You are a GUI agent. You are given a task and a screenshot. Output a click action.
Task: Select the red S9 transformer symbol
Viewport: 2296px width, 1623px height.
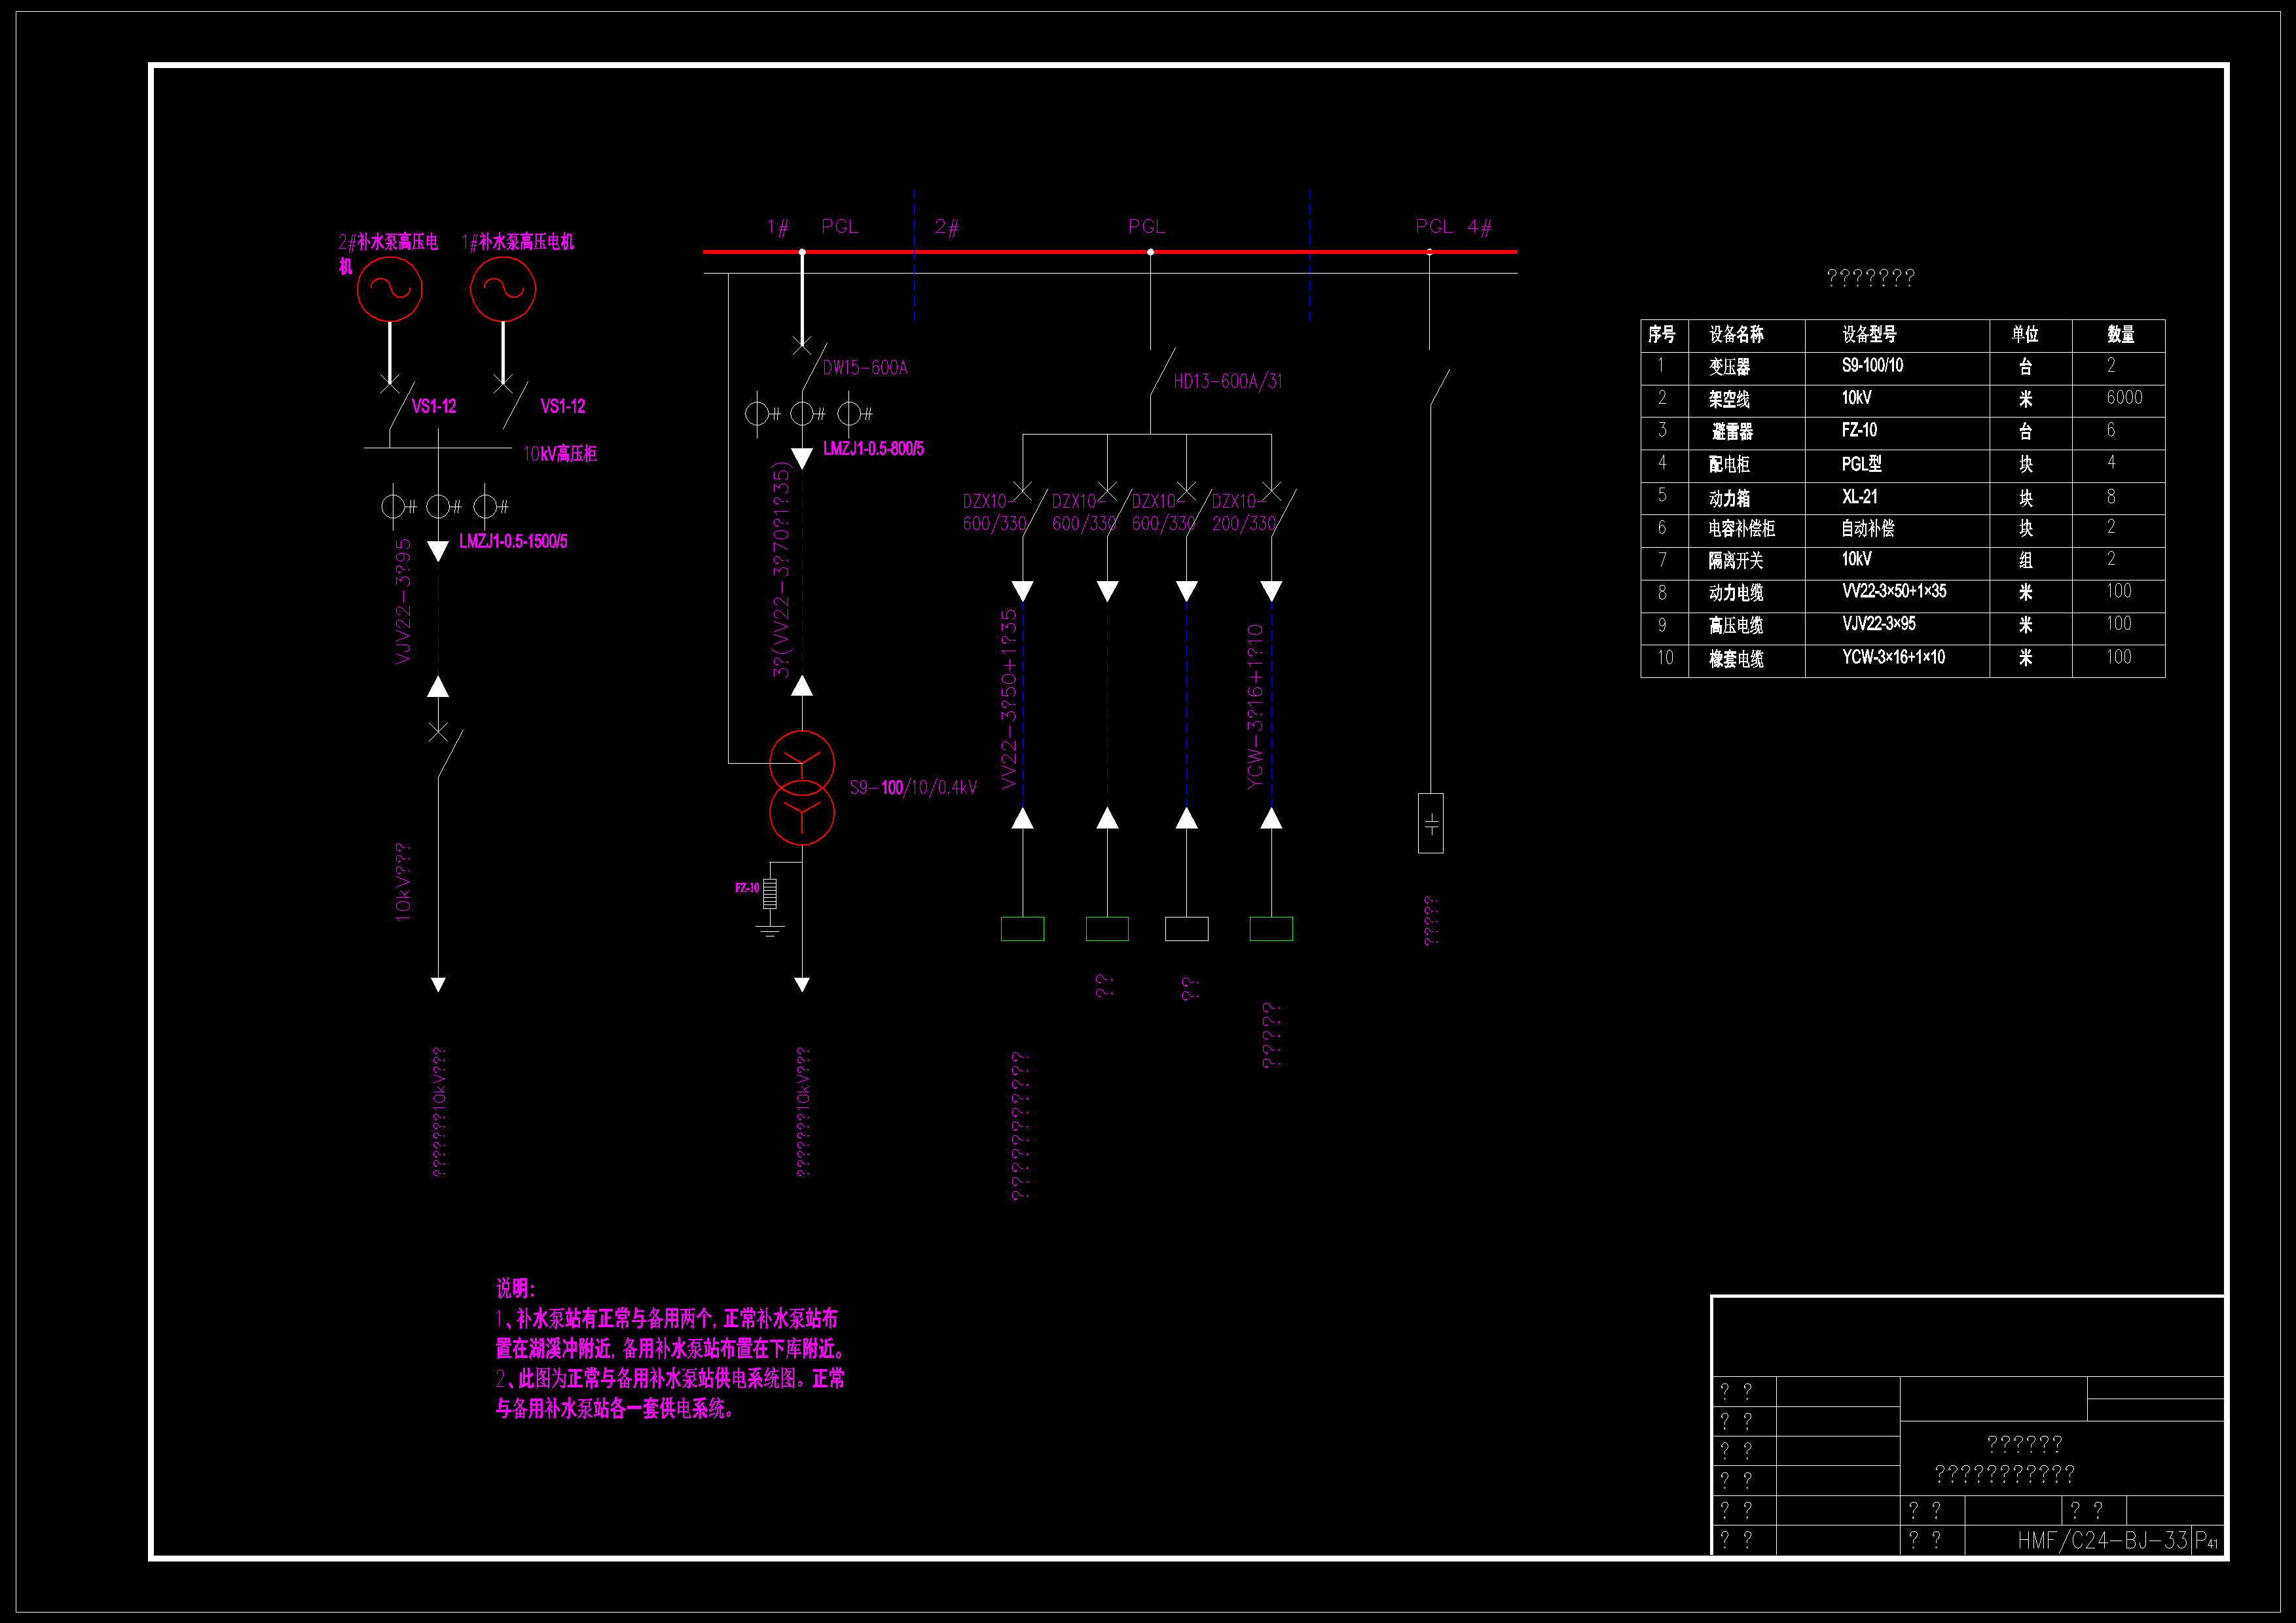(801, 787)
